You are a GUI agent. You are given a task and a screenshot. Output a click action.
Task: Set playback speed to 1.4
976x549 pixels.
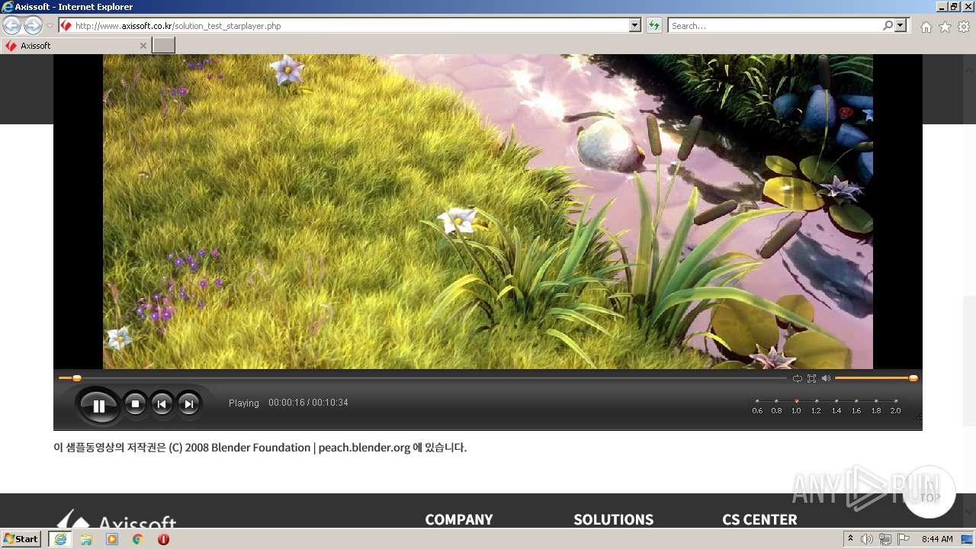836,406
